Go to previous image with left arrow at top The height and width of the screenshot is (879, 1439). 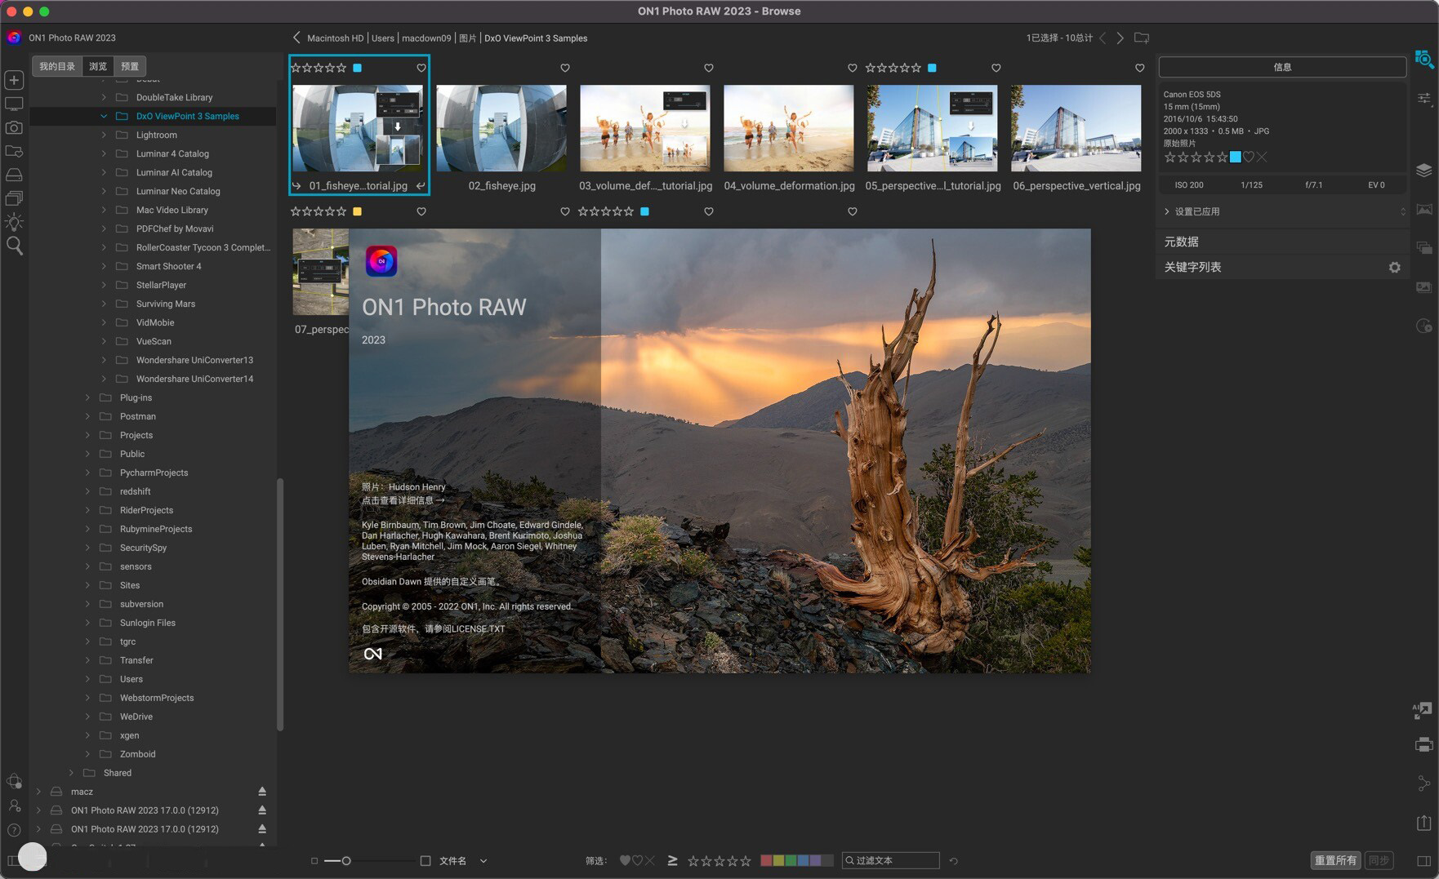[1103, 38]
